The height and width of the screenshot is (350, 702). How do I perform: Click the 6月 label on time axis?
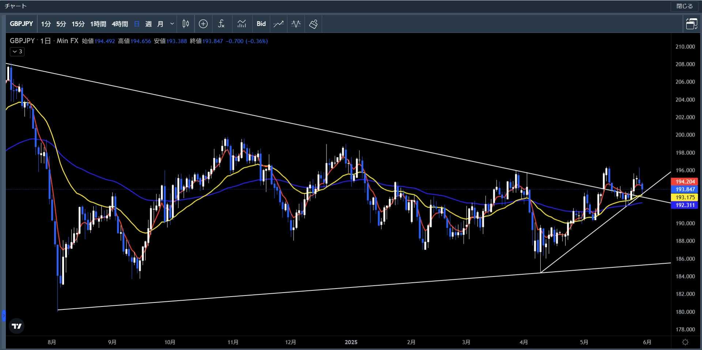click(647, 342)
